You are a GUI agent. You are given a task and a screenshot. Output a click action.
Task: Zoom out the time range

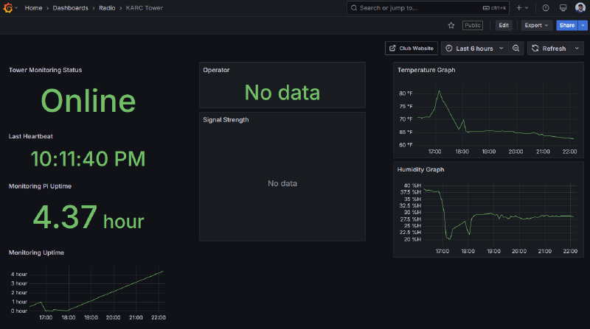pos(516,48)
